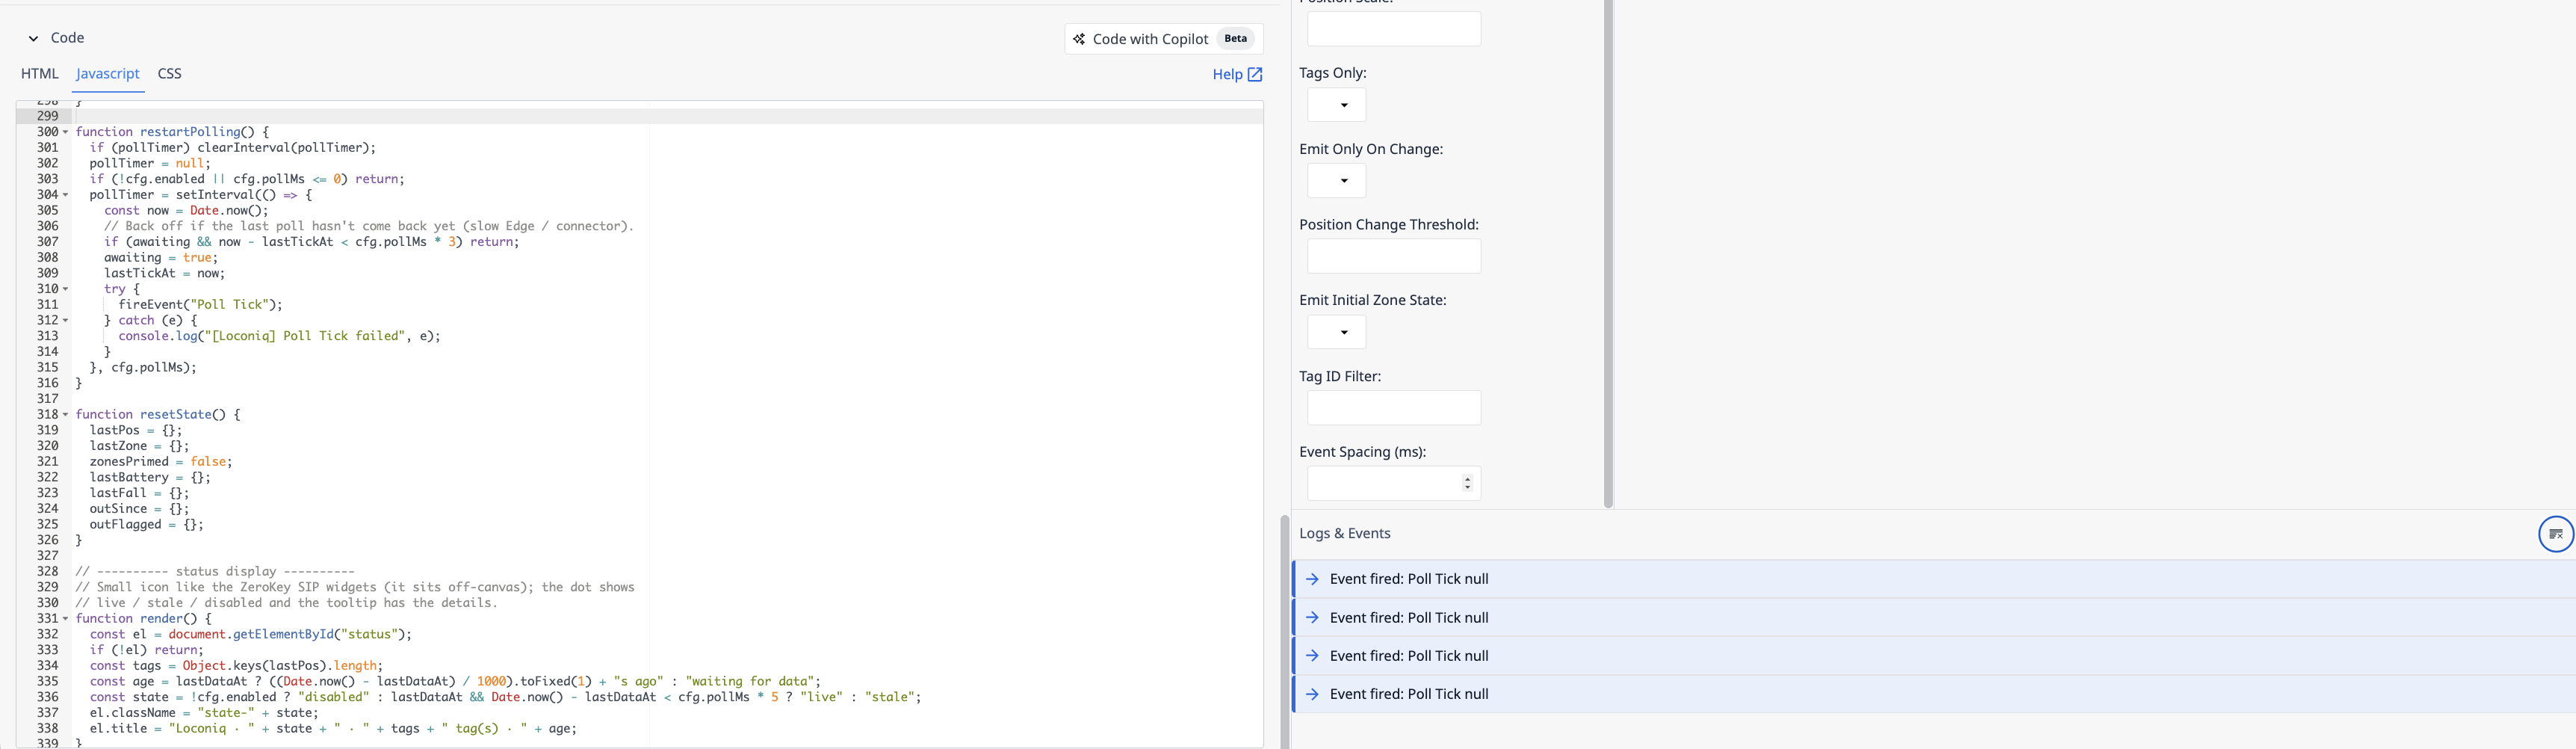Screen dimensions: 2576x749
Task: Fold the try block at line 310
Action: pyautogui.click(x=66, y=289)
